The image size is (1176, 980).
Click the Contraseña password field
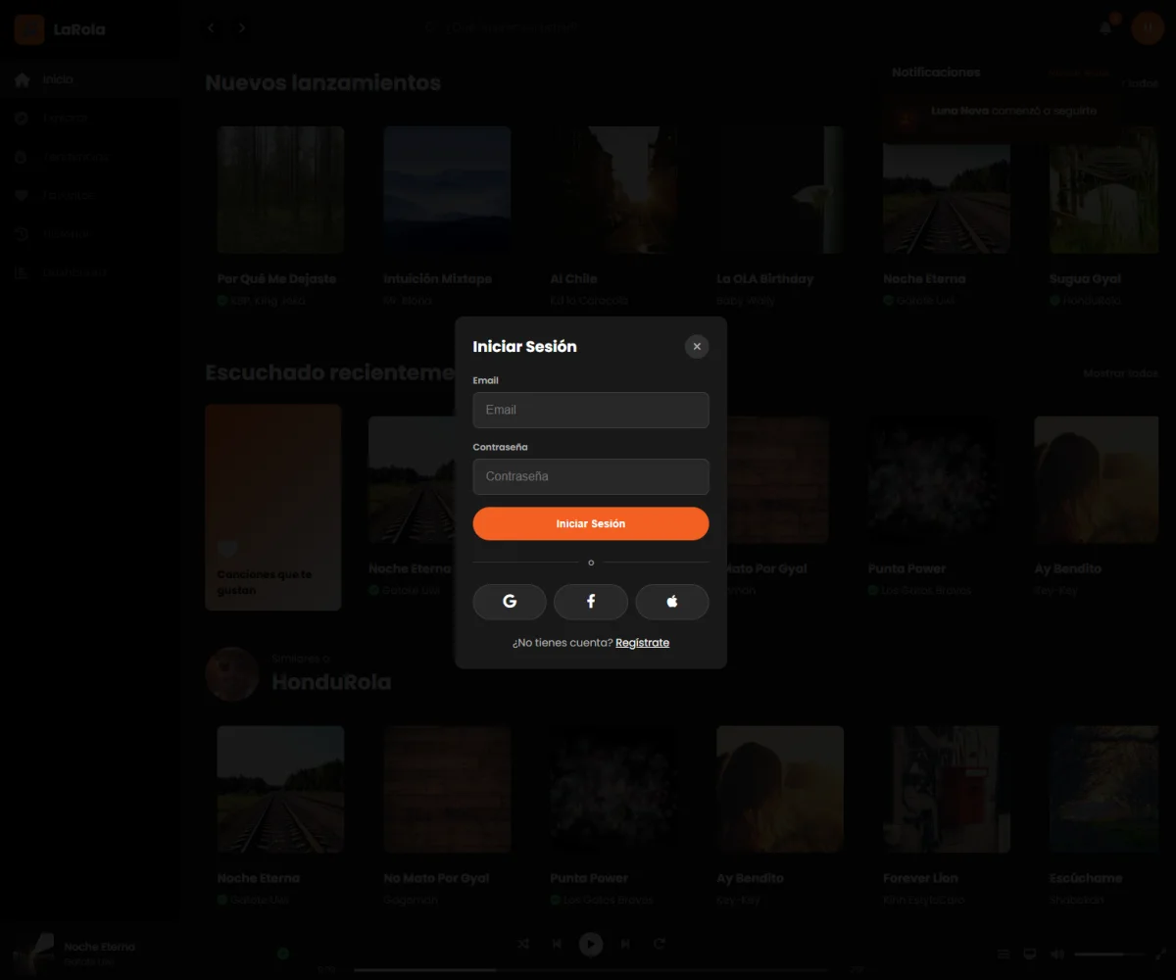click(591, 476)
